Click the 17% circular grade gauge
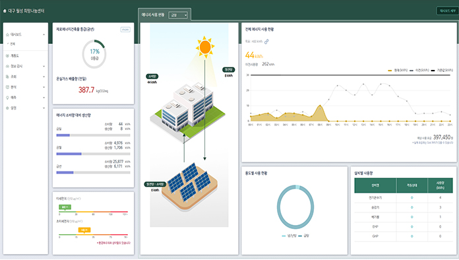Image resolution: width=459 pixels, height=260 pixels. click(94, 54)
